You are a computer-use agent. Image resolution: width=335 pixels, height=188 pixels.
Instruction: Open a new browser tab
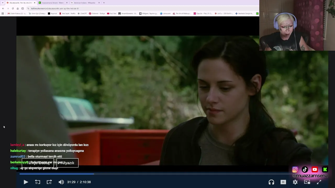point(104,3)
